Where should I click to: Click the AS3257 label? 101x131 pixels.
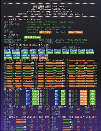point(33,50)
